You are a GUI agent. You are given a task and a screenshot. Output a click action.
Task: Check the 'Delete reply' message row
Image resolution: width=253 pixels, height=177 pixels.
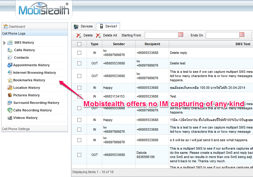(x=79, y=53)
